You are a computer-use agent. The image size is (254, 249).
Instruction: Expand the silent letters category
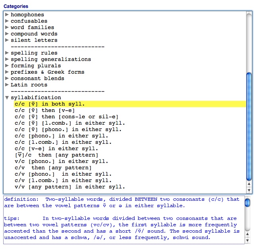click(7, 40)
